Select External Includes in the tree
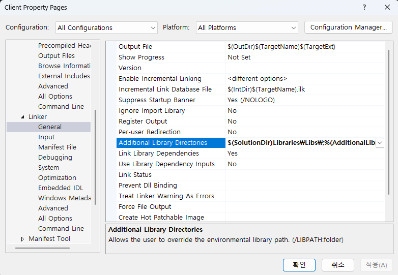Viewport: 398px width, 275px height. coord(64,76)
